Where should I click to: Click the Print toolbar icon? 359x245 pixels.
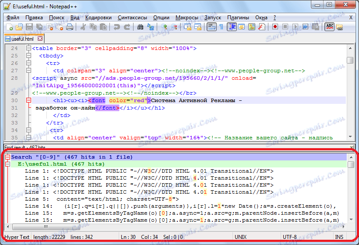click(70, 27)
